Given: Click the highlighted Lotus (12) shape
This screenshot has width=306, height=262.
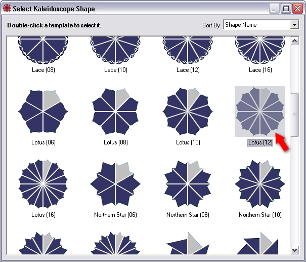Looking at the screenshot, I should 260,111.
